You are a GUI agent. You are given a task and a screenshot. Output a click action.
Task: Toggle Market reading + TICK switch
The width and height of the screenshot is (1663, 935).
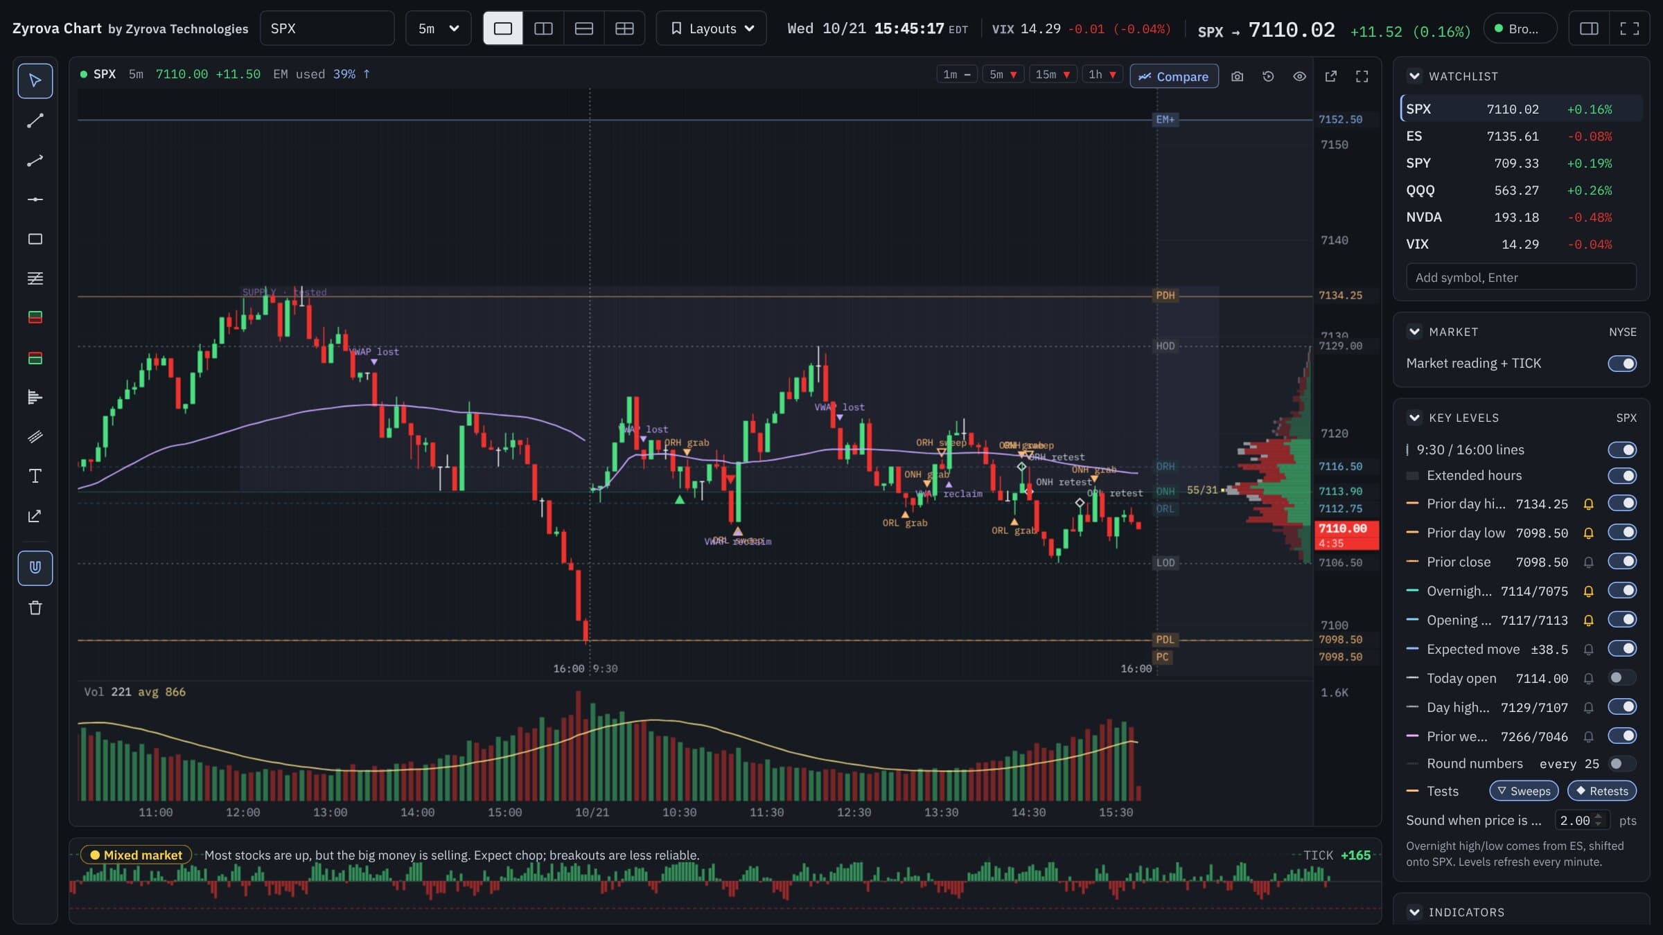1622,364
